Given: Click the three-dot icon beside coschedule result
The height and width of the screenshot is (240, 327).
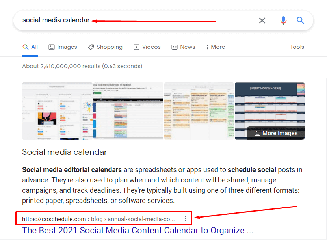Looking at the screenshot, I should [x=186, y=219].
